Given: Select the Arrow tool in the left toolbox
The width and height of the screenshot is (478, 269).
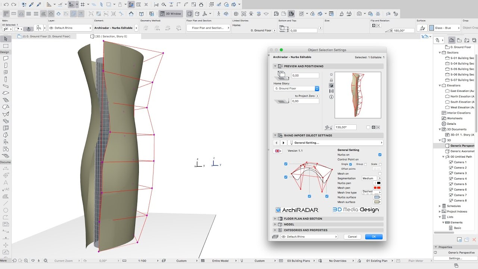Looking at the screenshot, I should (6, 39).
